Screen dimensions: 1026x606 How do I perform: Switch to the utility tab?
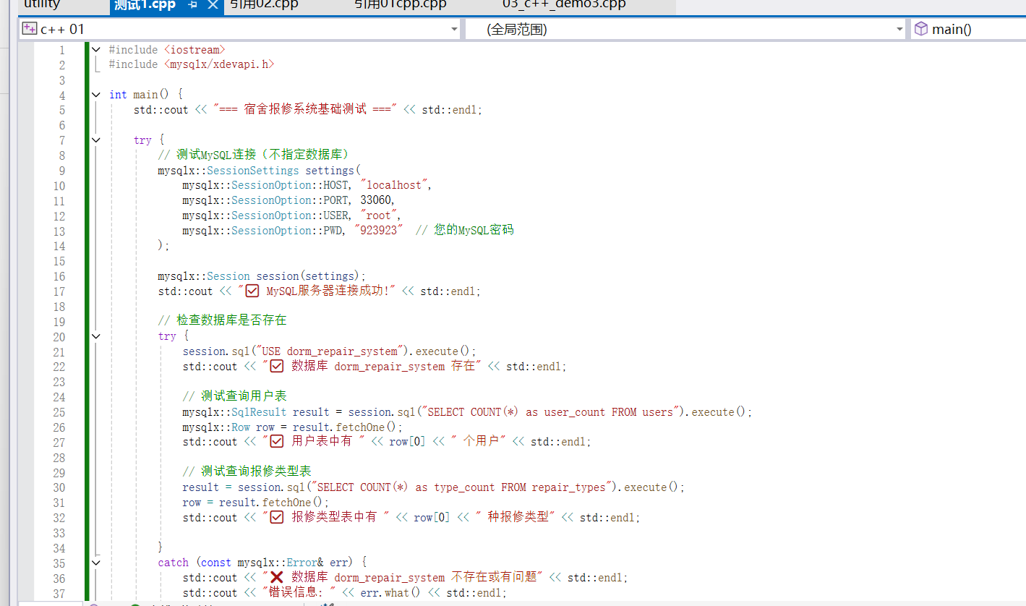[42, 4]
